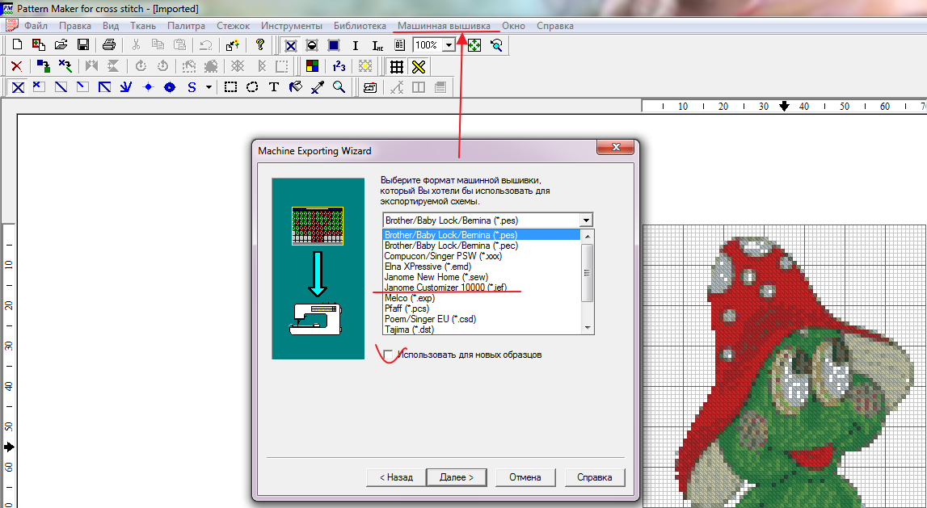Image resolution: width=927 pixels, height=508 pixels.
Task: Toggle stitch view mode button
Action: pyautogui.click(x=290, y=45)
